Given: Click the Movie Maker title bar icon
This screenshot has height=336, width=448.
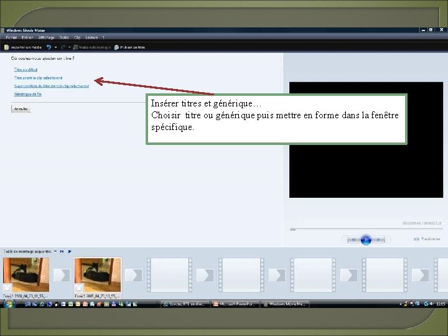Looking at the screenshot, I should 2,30.
